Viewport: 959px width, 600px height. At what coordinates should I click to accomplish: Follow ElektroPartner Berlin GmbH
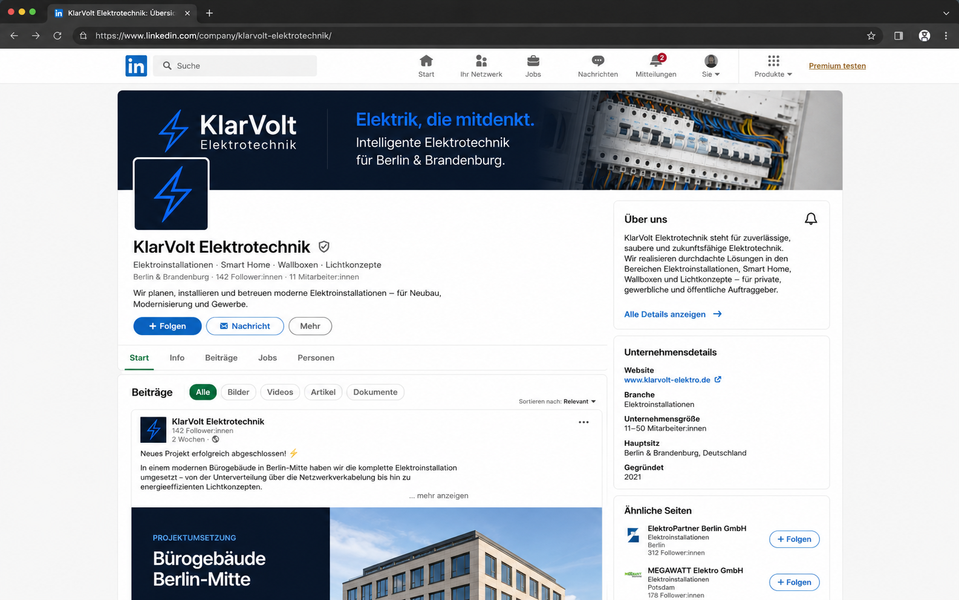click(x=794, y=539)
